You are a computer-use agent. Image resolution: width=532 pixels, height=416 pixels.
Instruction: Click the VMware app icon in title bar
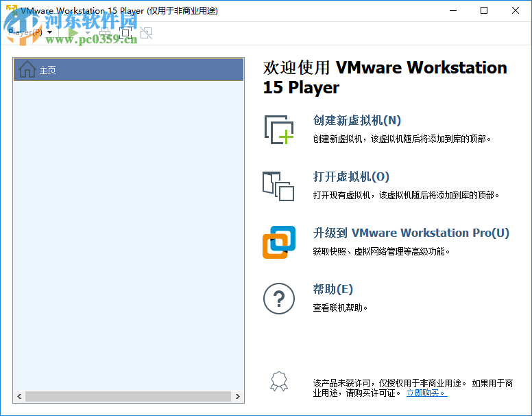point(12,10)
